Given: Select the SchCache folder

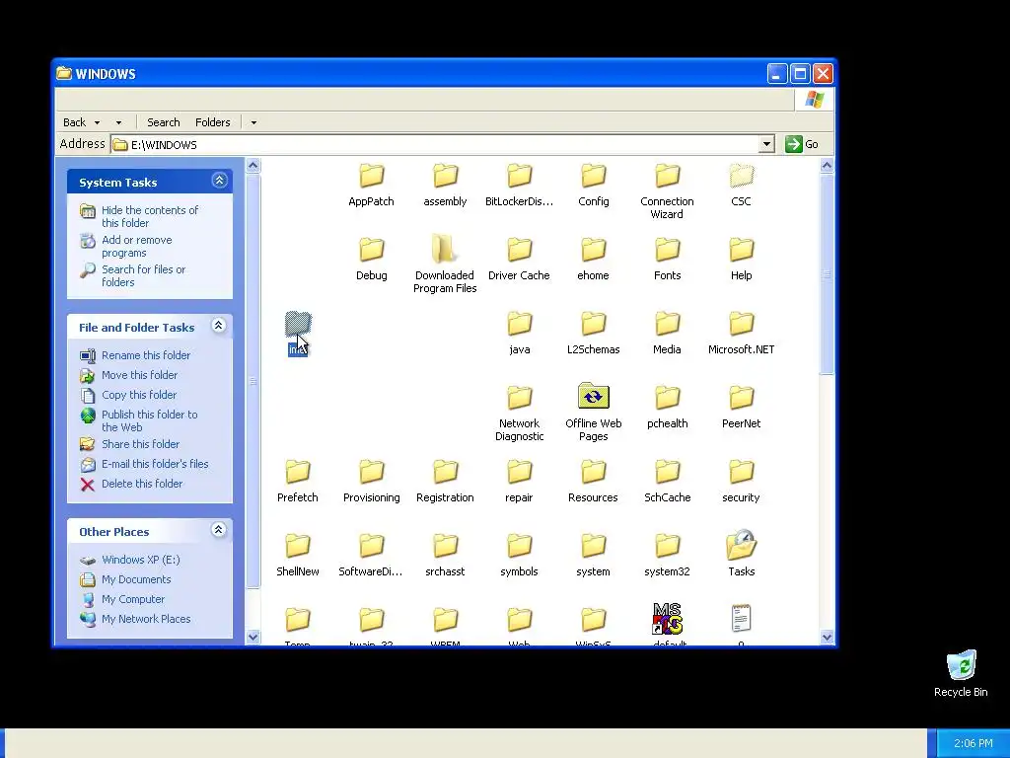Looking at the screenshot, I should tap(668, 482).
